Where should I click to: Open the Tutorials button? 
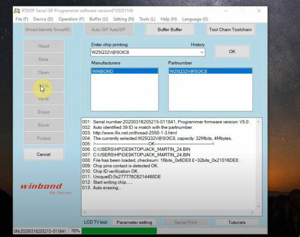click(237, 222)
